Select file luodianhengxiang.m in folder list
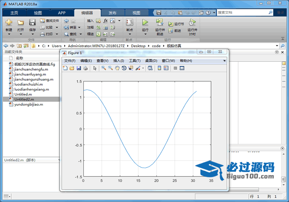 point(32,89)
